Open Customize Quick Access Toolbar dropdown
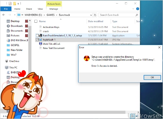This screenshot has height=119, width=163. (18, 4)
